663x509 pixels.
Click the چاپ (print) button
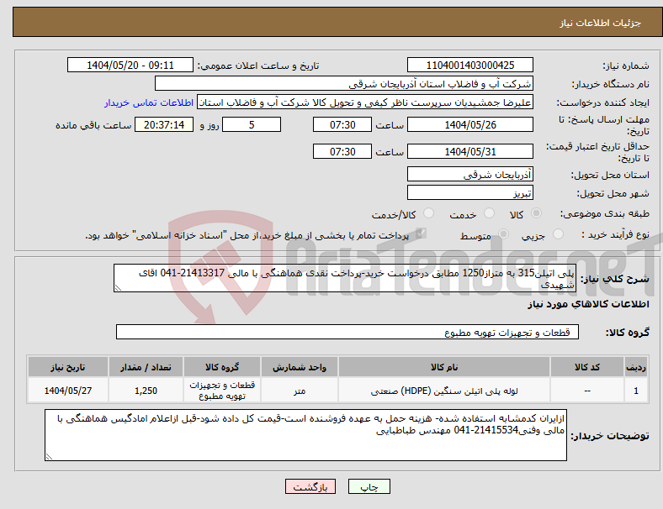tap(369, 486)
